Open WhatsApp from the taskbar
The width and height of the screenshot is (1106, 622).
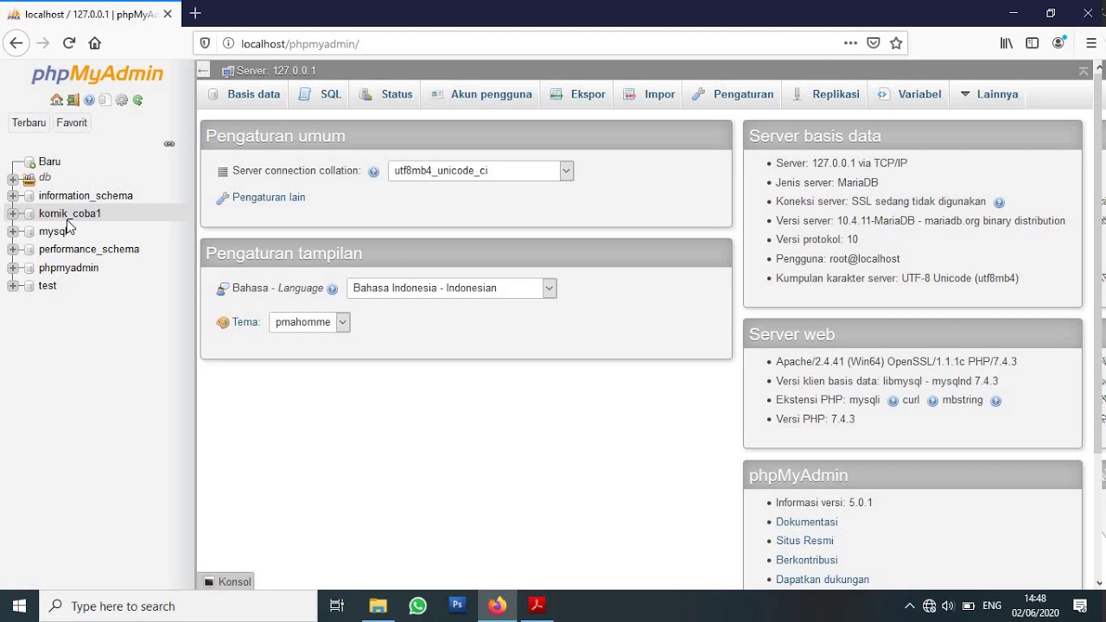pyautogui.click(x=417, y=606)
